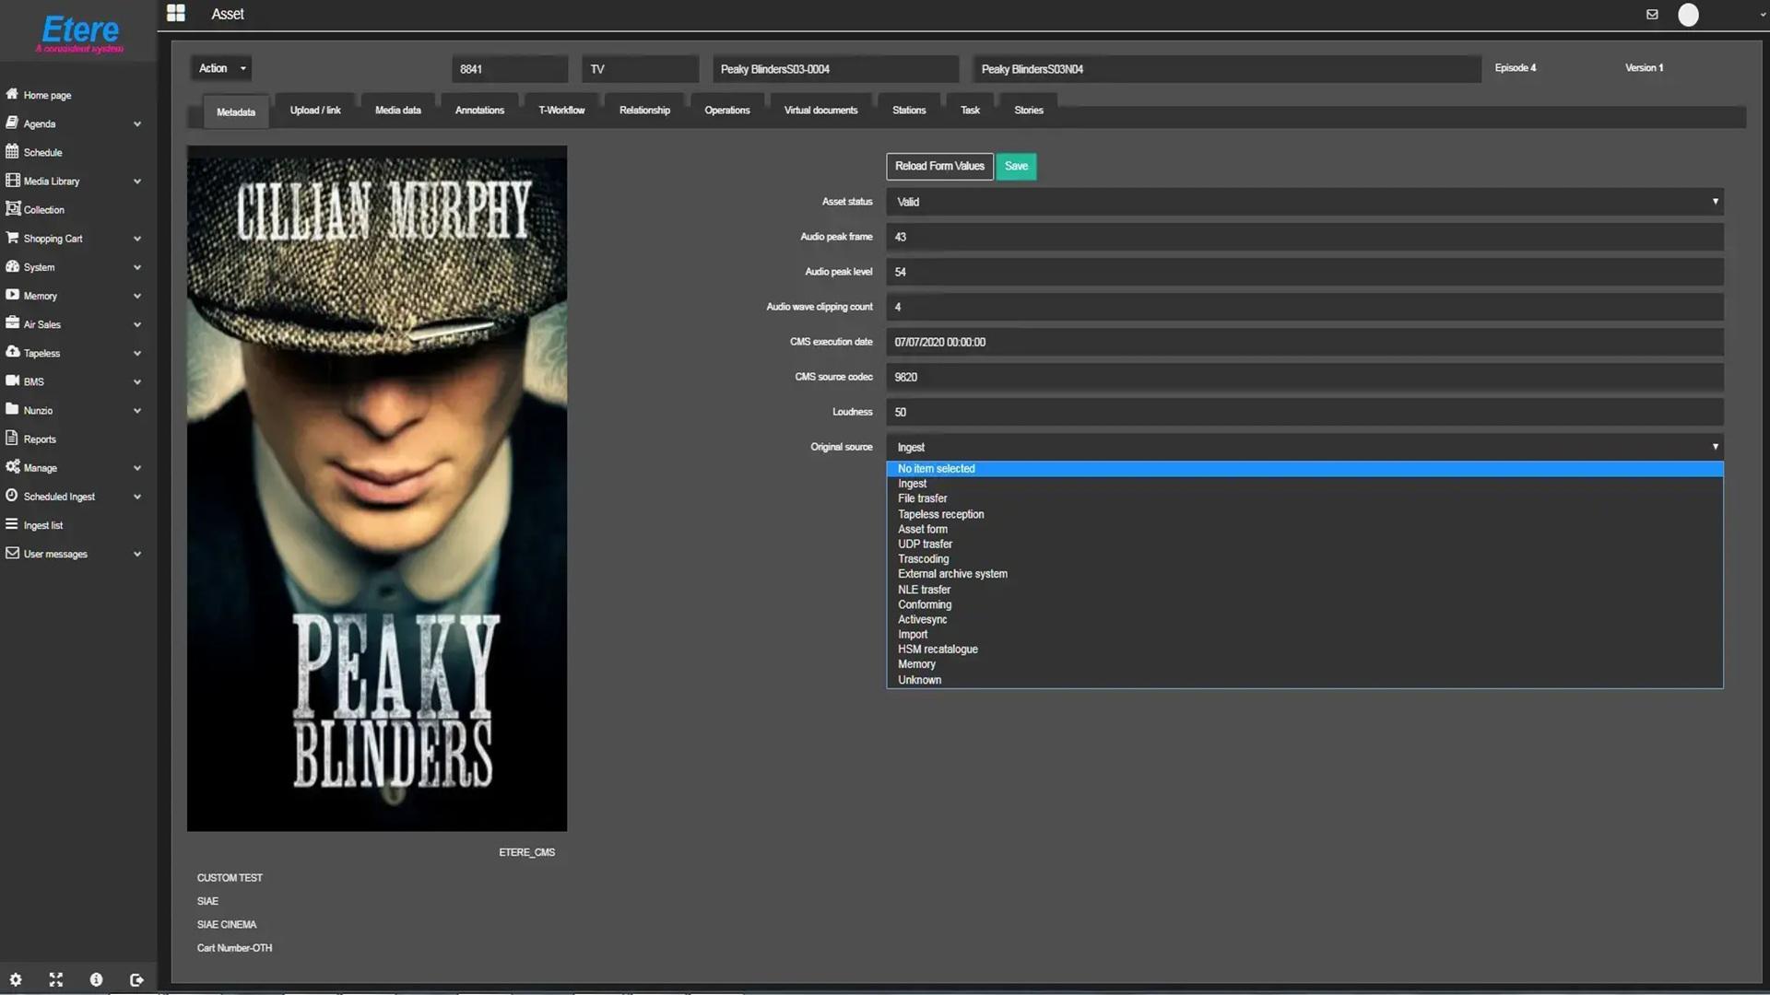Open the mail envelope icon in top bar
Viewport: 1770px width, 995px height.
(x=1652, y=15)
